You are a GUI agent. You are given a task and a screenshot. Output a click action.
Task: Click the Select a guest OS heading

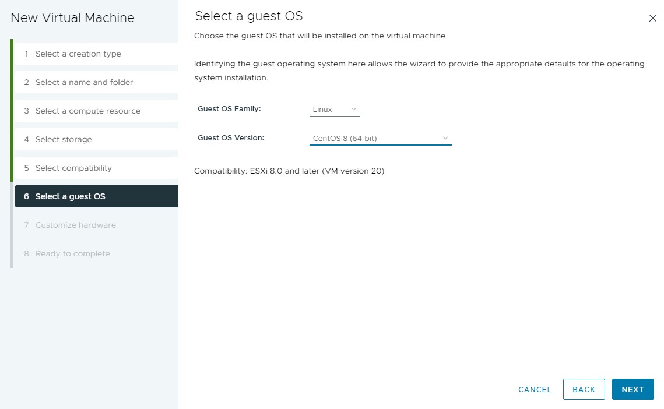249,16
